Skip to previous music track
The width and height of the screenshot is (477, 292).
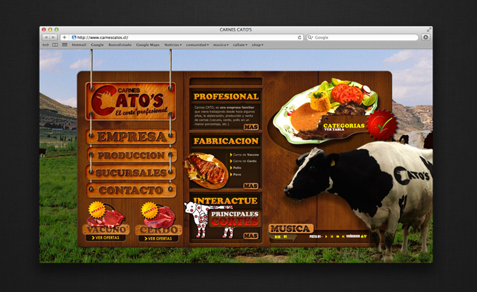pyautogui.click(x=332, y=236)
